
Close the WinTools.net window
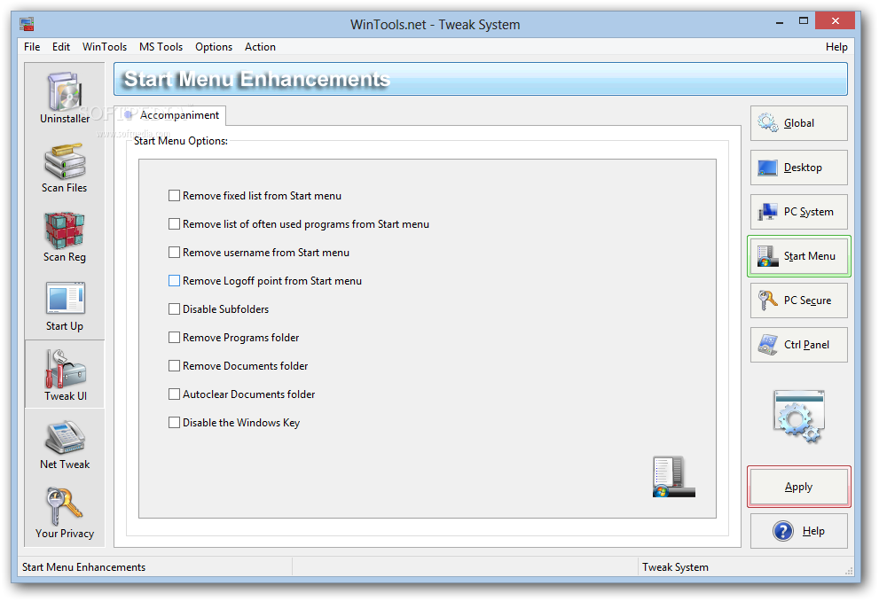pos(836,20)
